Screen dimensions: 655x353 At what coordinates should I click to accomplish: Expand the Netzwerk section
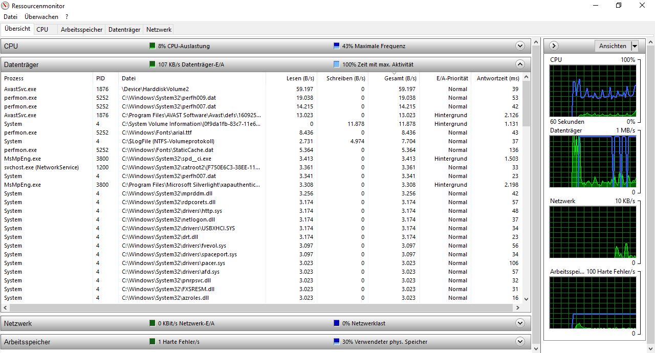click(520, 323)
